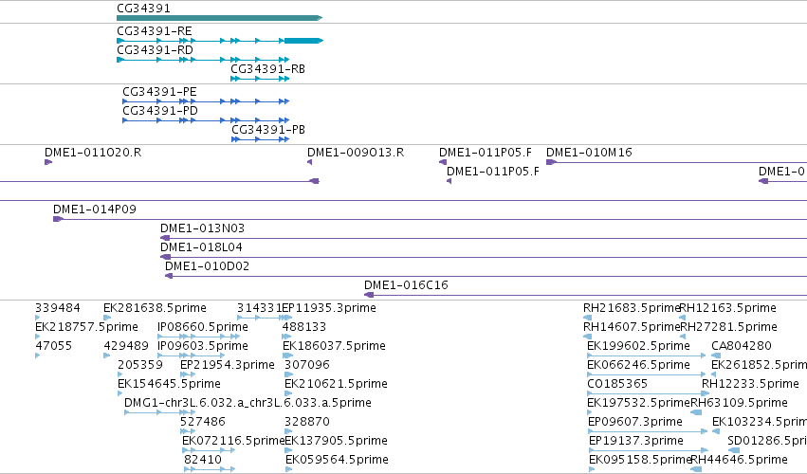
Task: Click the CG34391-RB transcript label
Action: click(267, 69)
